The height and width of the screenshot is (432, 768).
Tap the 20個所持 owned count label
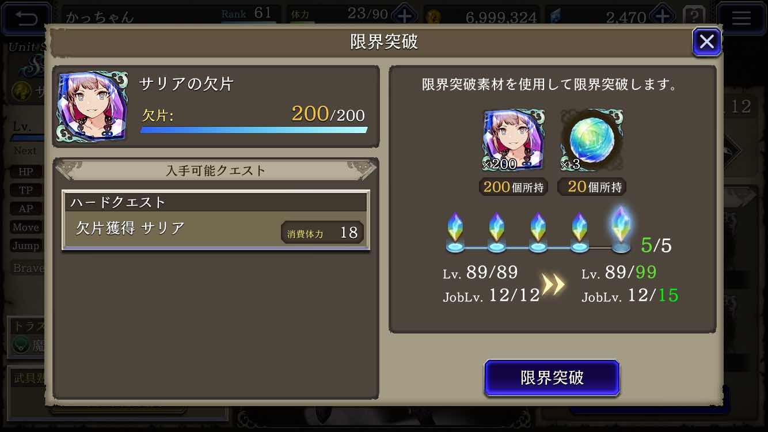tap(591, 187)
